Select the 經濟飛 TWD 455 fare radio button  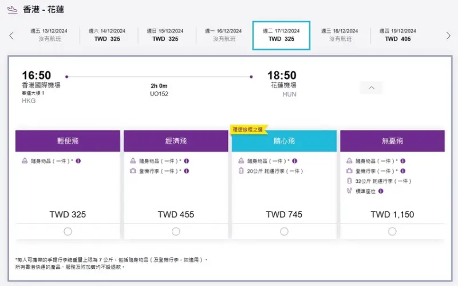[x=176, y=231]
